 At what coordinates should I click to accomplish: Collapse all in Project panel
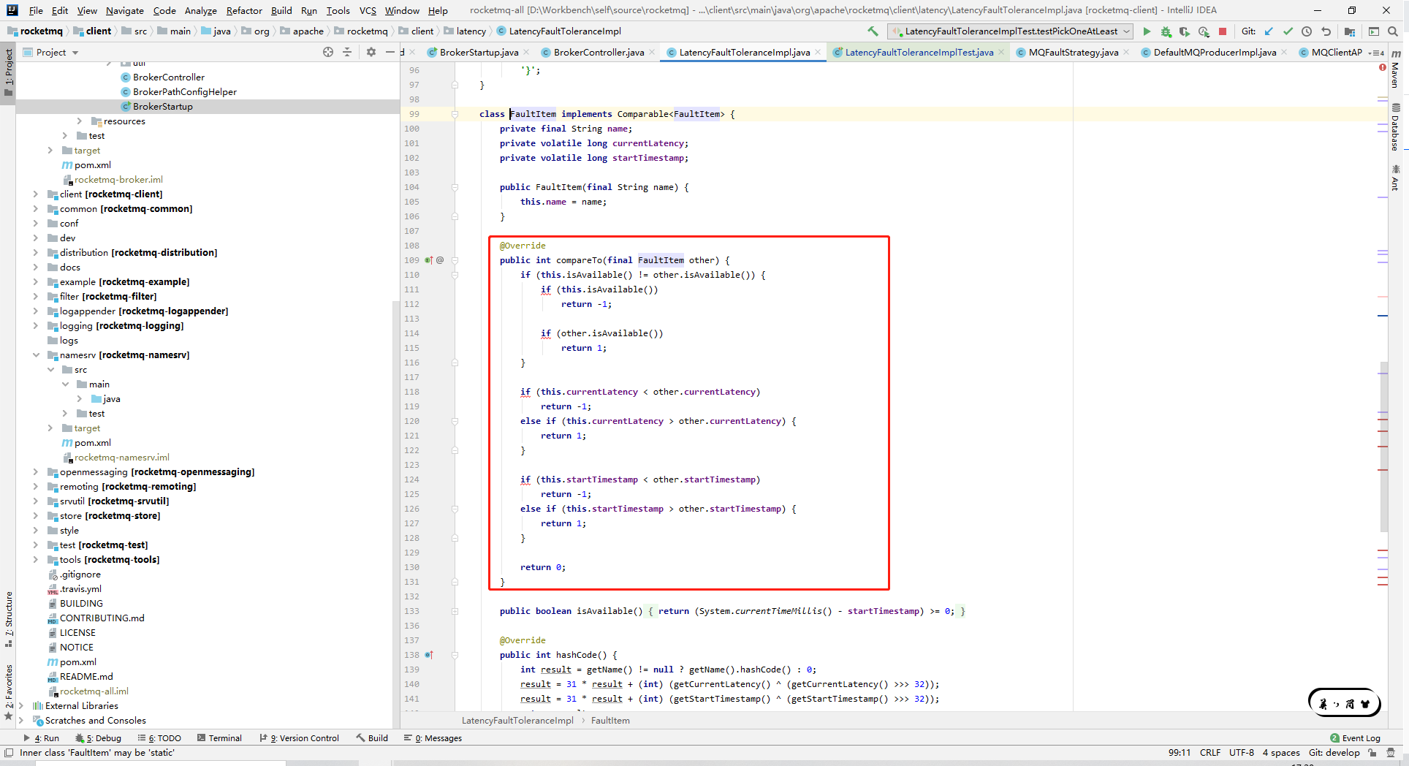tap(347, 52)
